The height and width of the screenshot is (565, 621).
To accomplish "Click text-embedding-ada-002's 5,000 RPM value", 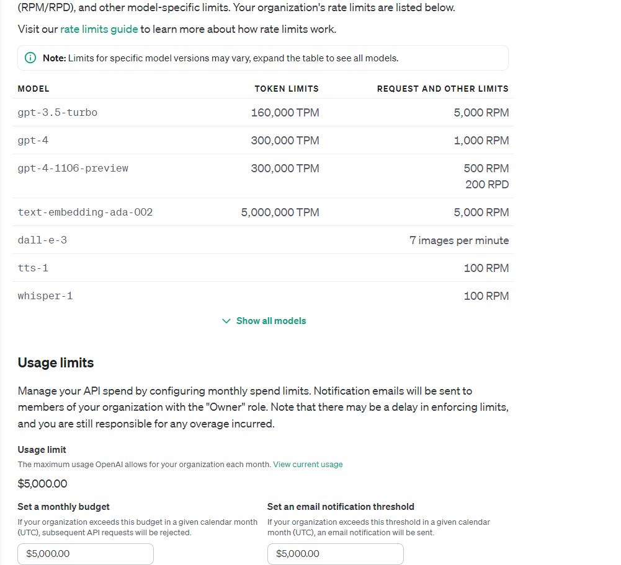I will tap(481, 212).
